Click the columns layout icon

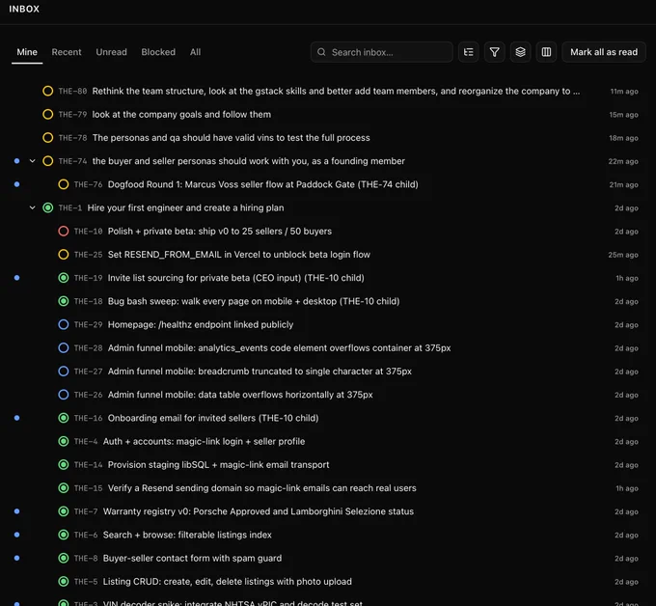coord(546,52)
